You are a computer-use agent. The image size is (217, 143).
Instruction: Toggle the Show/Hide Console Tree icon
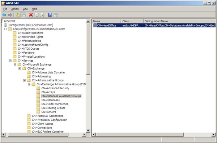point(24,15)
